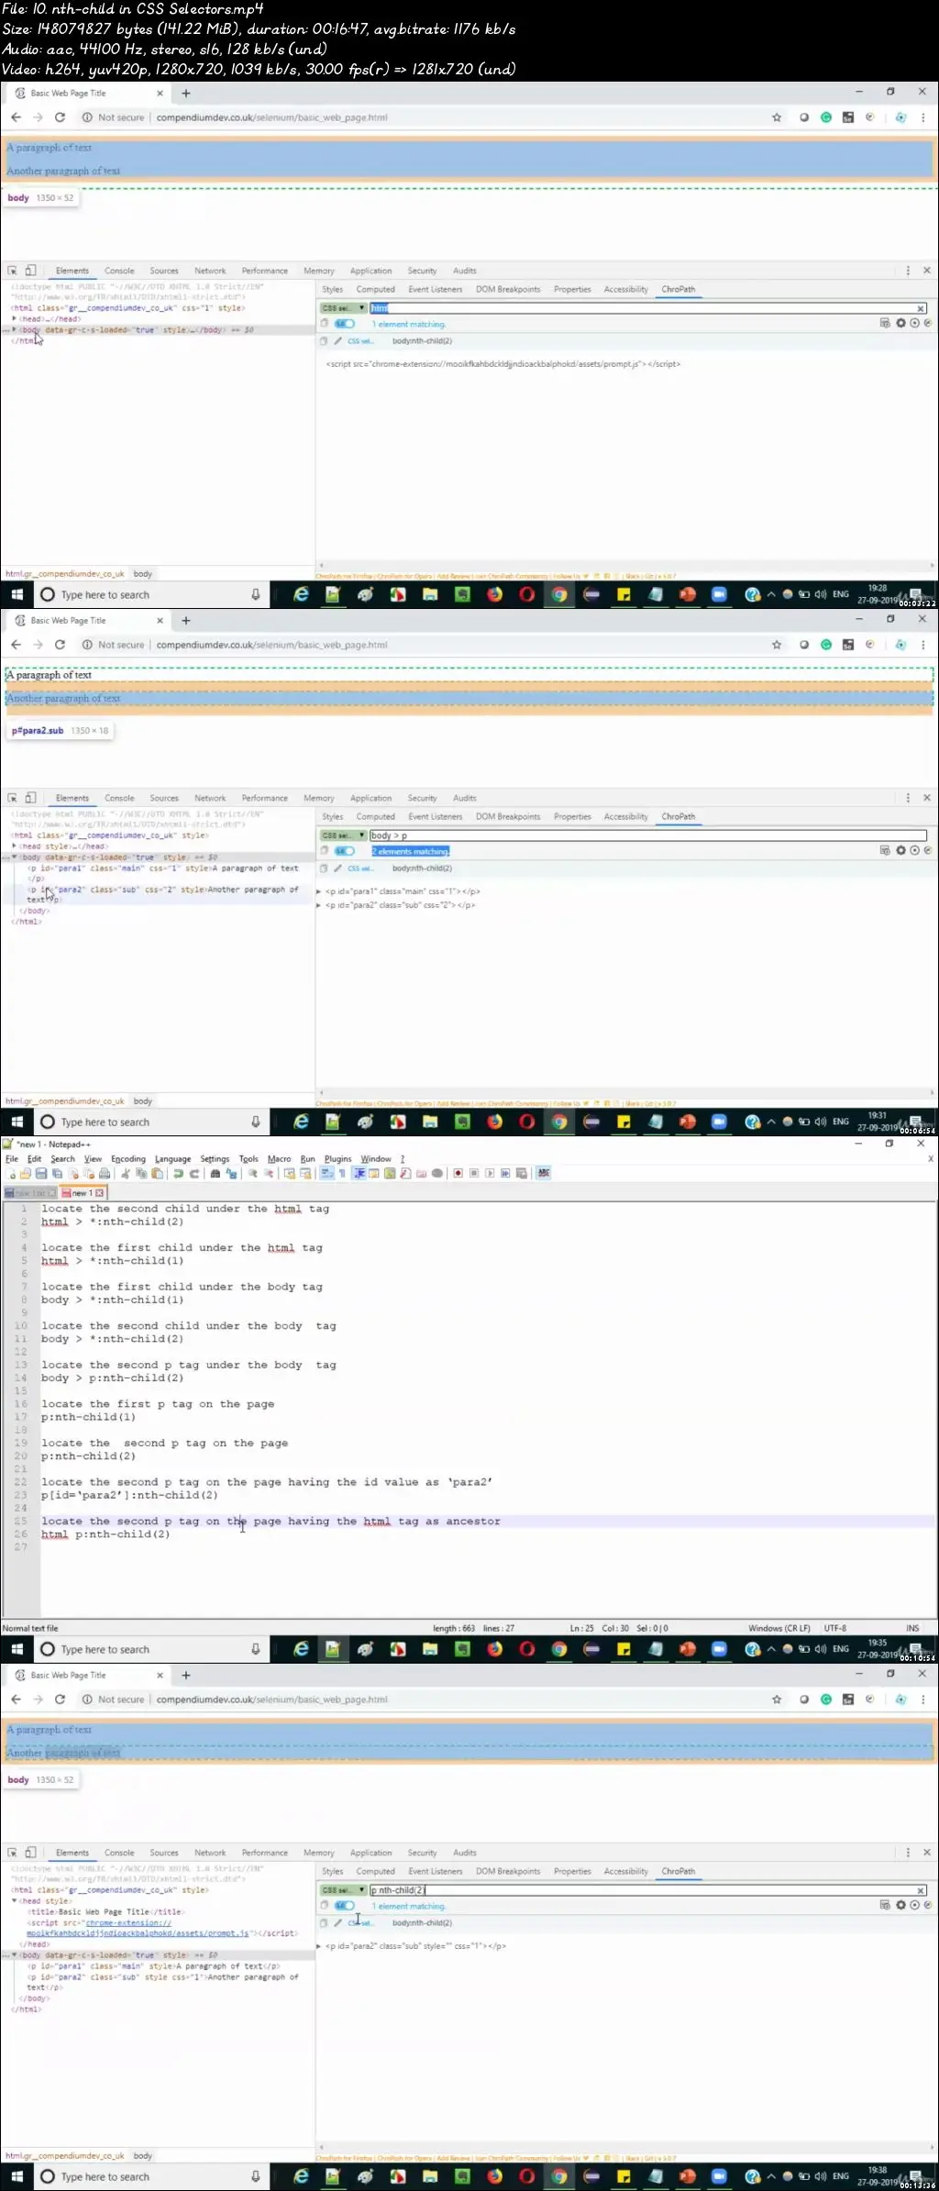The width and height of the screenshot is (939, 2191).
Task: Click line 'body > p:nth-child(2)' in Notepad++
Action: click(112, 1378)
